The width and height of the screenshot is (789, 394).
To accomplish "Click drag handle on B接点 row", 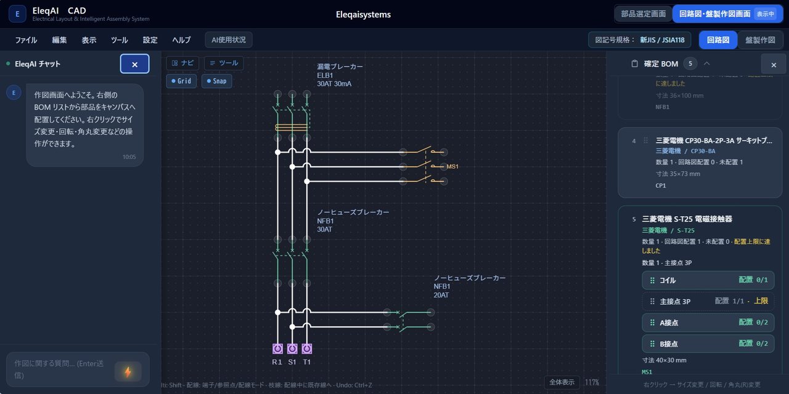I will 652,344.
